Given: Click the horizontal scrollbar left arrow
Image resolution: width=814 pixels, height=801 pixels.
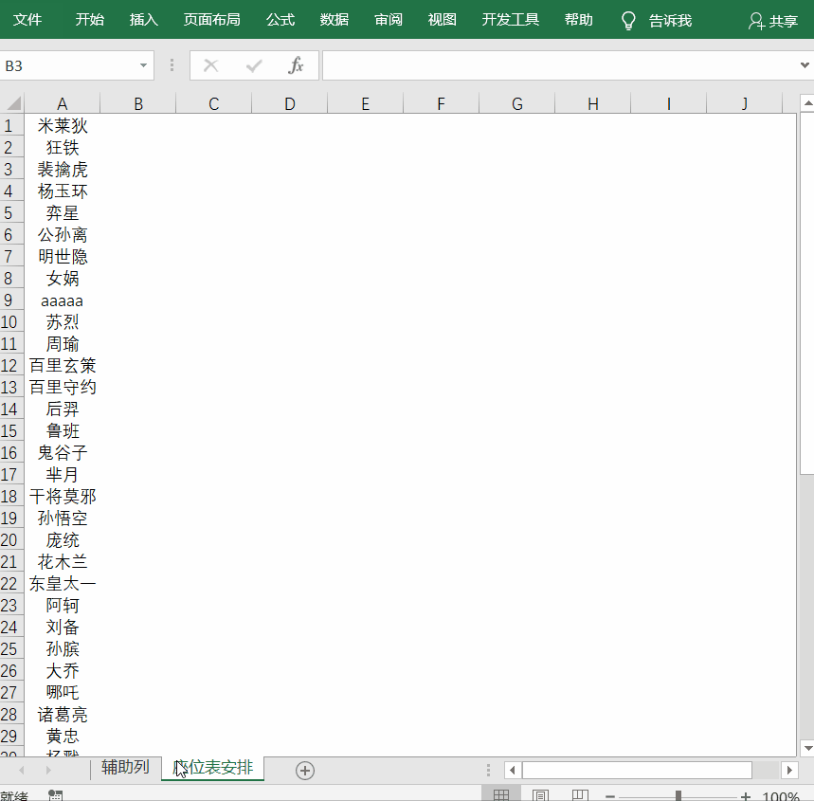Looking at the screenshot, I should click(x=513, y=770).
